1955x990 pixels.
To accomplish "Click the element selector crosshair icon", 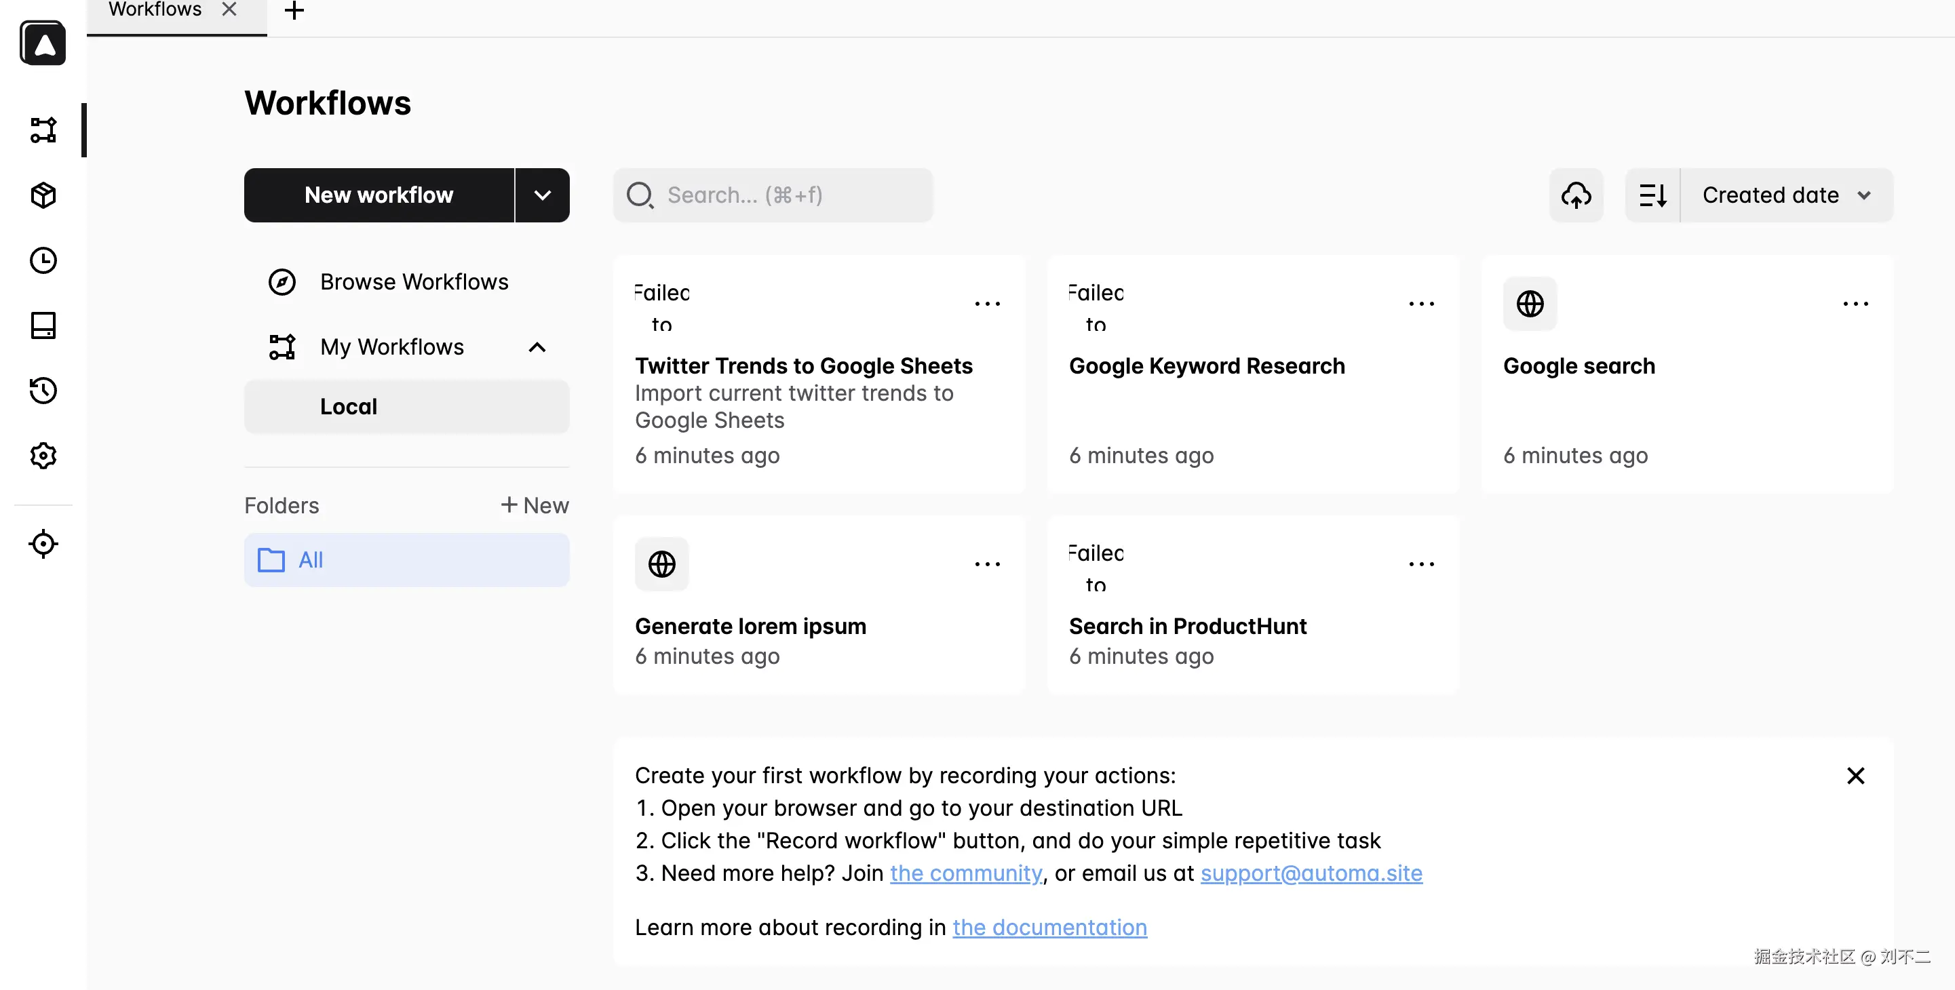I will (43, 544).
